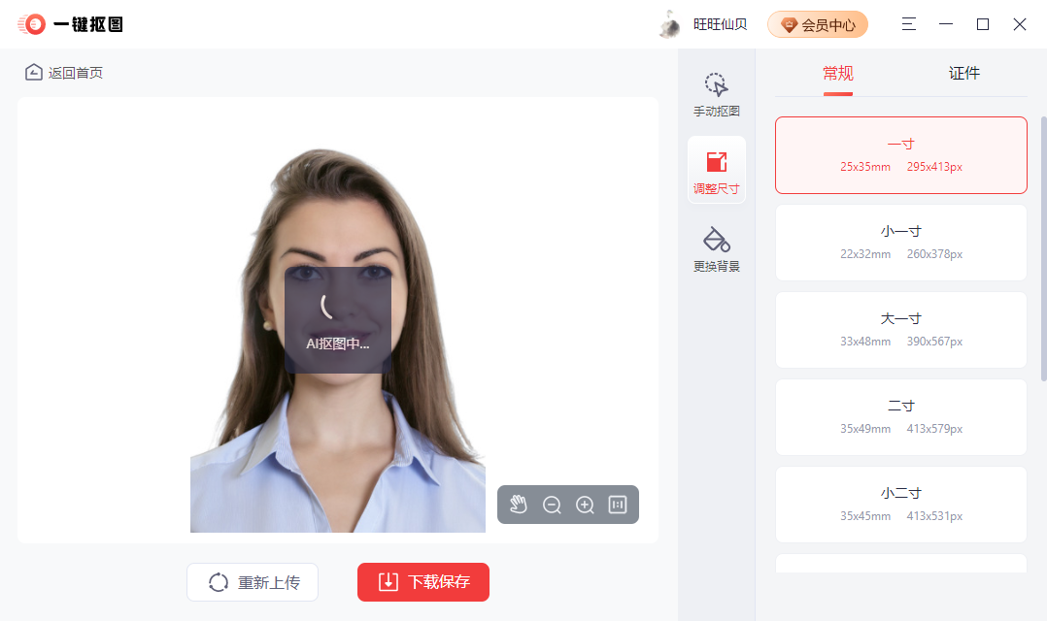1047x621 pixels.
Task: Open the hamburger menu near window controls
Action: (x=908, y=23)
